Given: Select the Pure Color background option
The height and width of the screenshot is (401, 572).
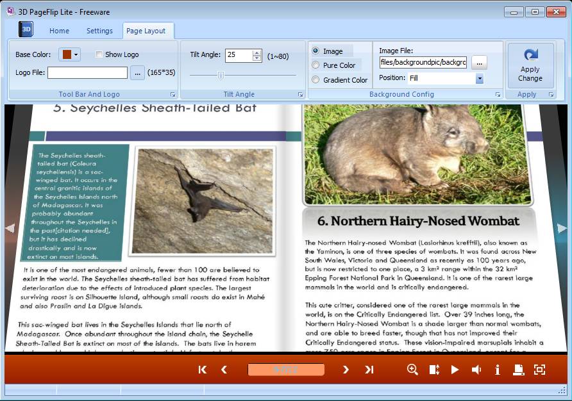Looking at the screenshot, I should (x=315, y=65).
